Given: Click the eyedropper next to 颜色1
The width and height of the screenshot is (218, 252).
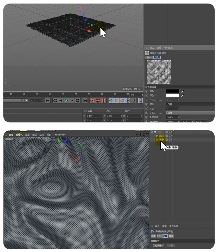Looking at the screenshot, I should click(x=183, y=91).
